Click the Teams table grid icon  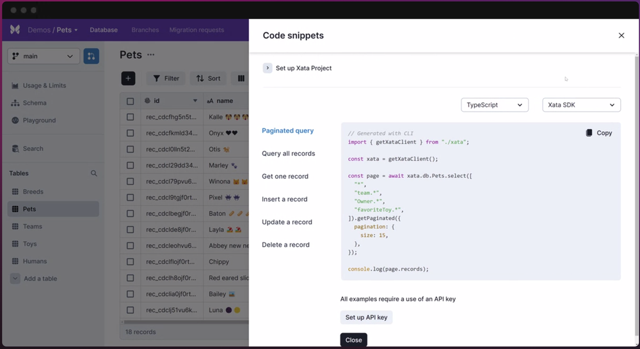click(15, 226)
